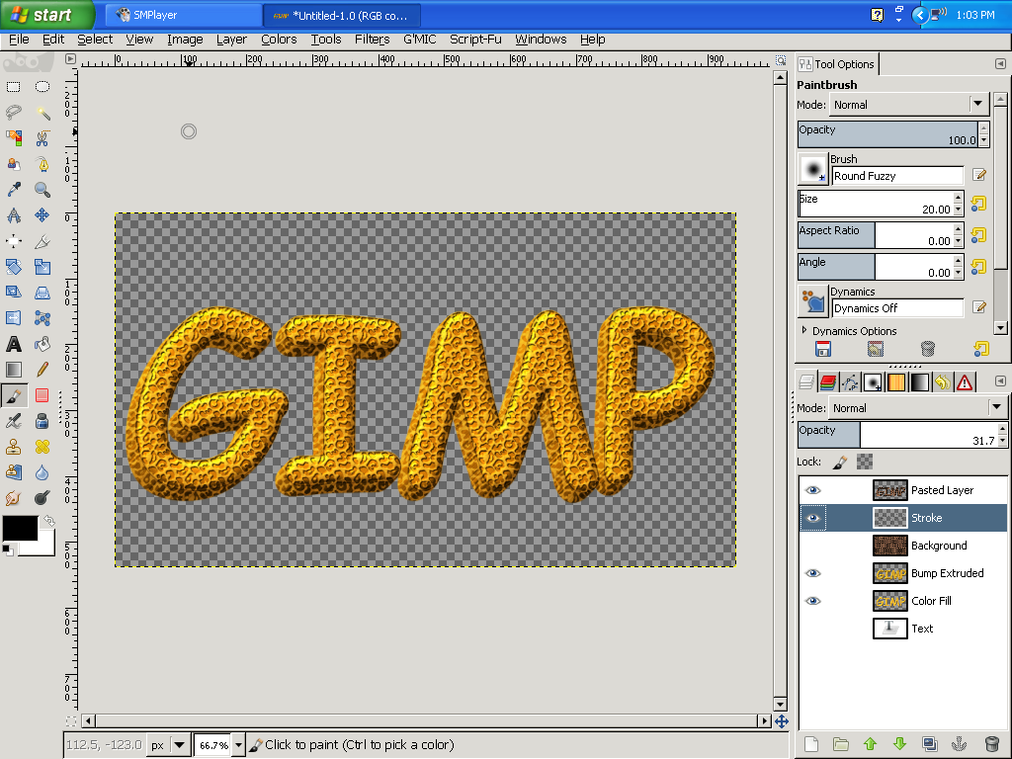Activate the Ink tool
The width and height of the screenshot is (1012, 759).
pos(42,421)
